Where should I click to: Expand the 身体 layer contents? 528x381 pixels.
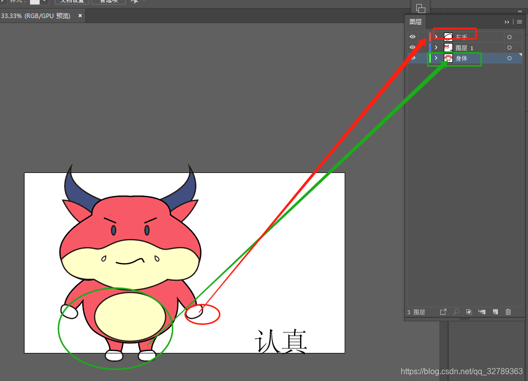tap(436, 58)
